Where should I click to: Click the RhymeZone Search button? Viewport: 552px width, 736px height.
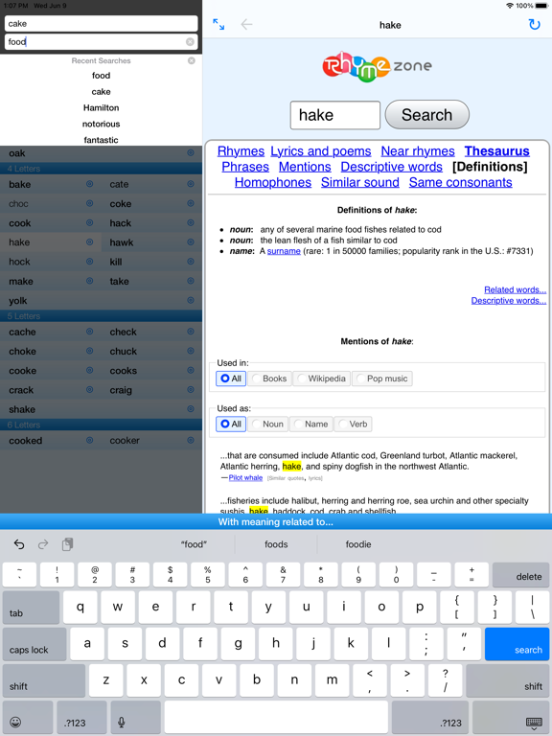tap(427, 115)
